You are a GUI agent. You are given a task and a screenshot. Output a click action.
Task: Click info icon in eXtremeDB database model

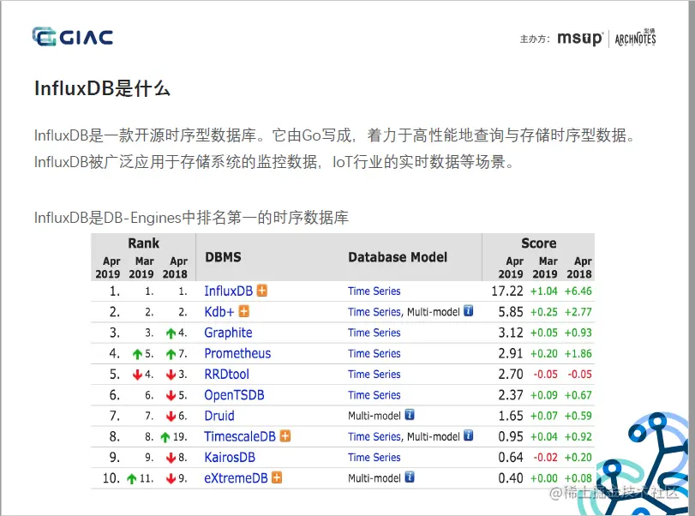pos(410,477)
